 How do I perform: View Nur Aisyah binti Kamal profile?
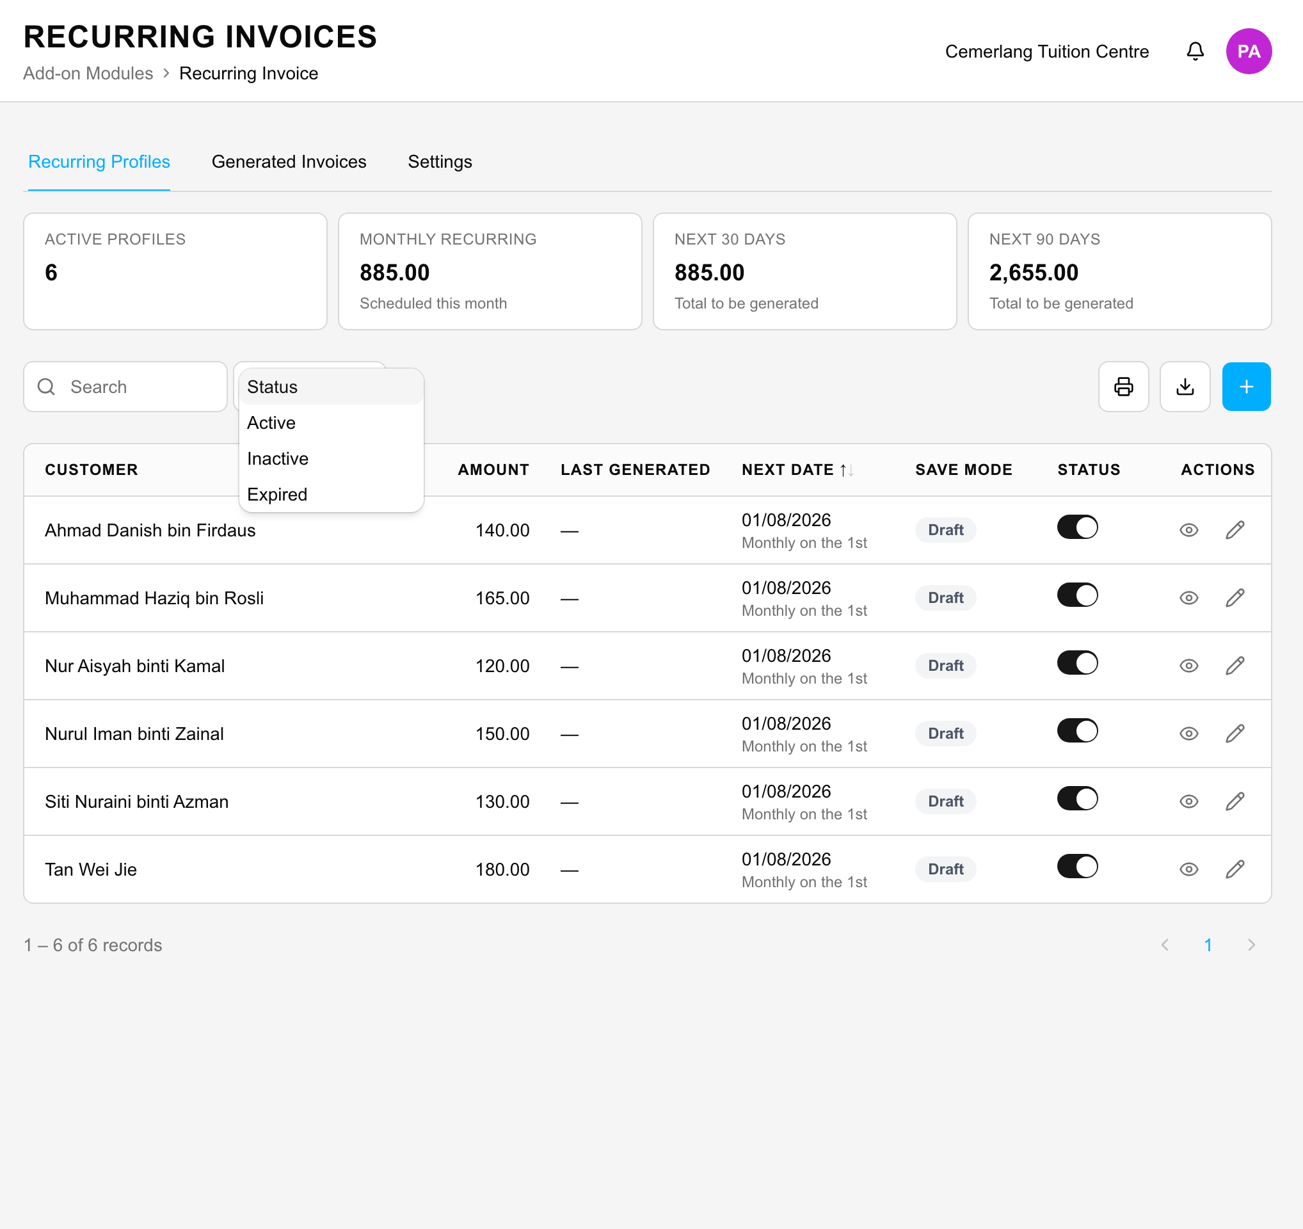click(1188, 666)
